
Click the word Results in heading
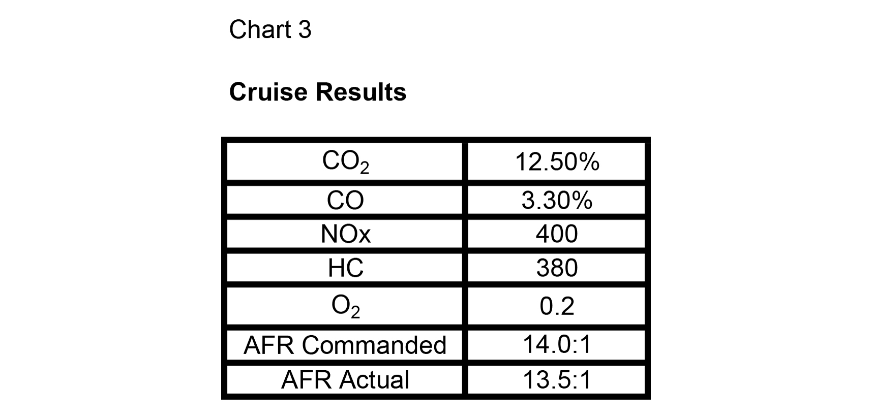[361, 92]
